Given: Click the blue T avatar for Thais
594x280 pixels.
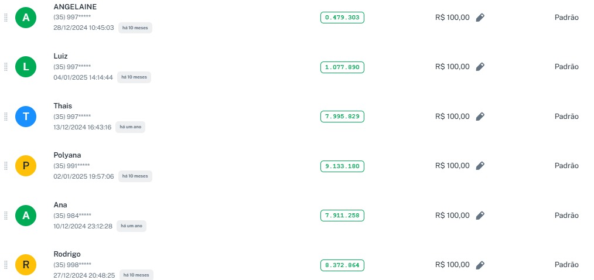Looking at the screenshot, I should [26, 117].
